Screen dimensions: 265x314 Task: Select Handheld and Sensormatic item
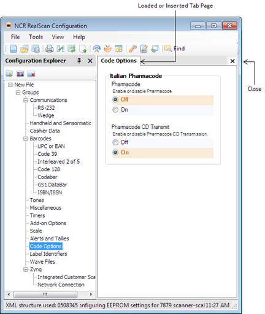[x=61, y=123]
